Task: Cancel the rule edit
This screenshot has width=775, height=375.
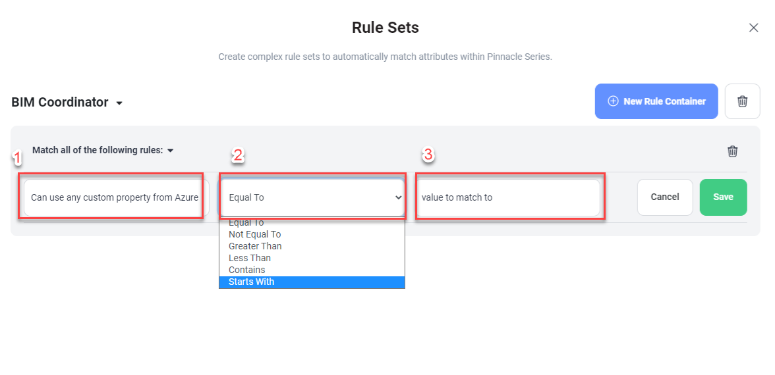Action: point(665,197)
